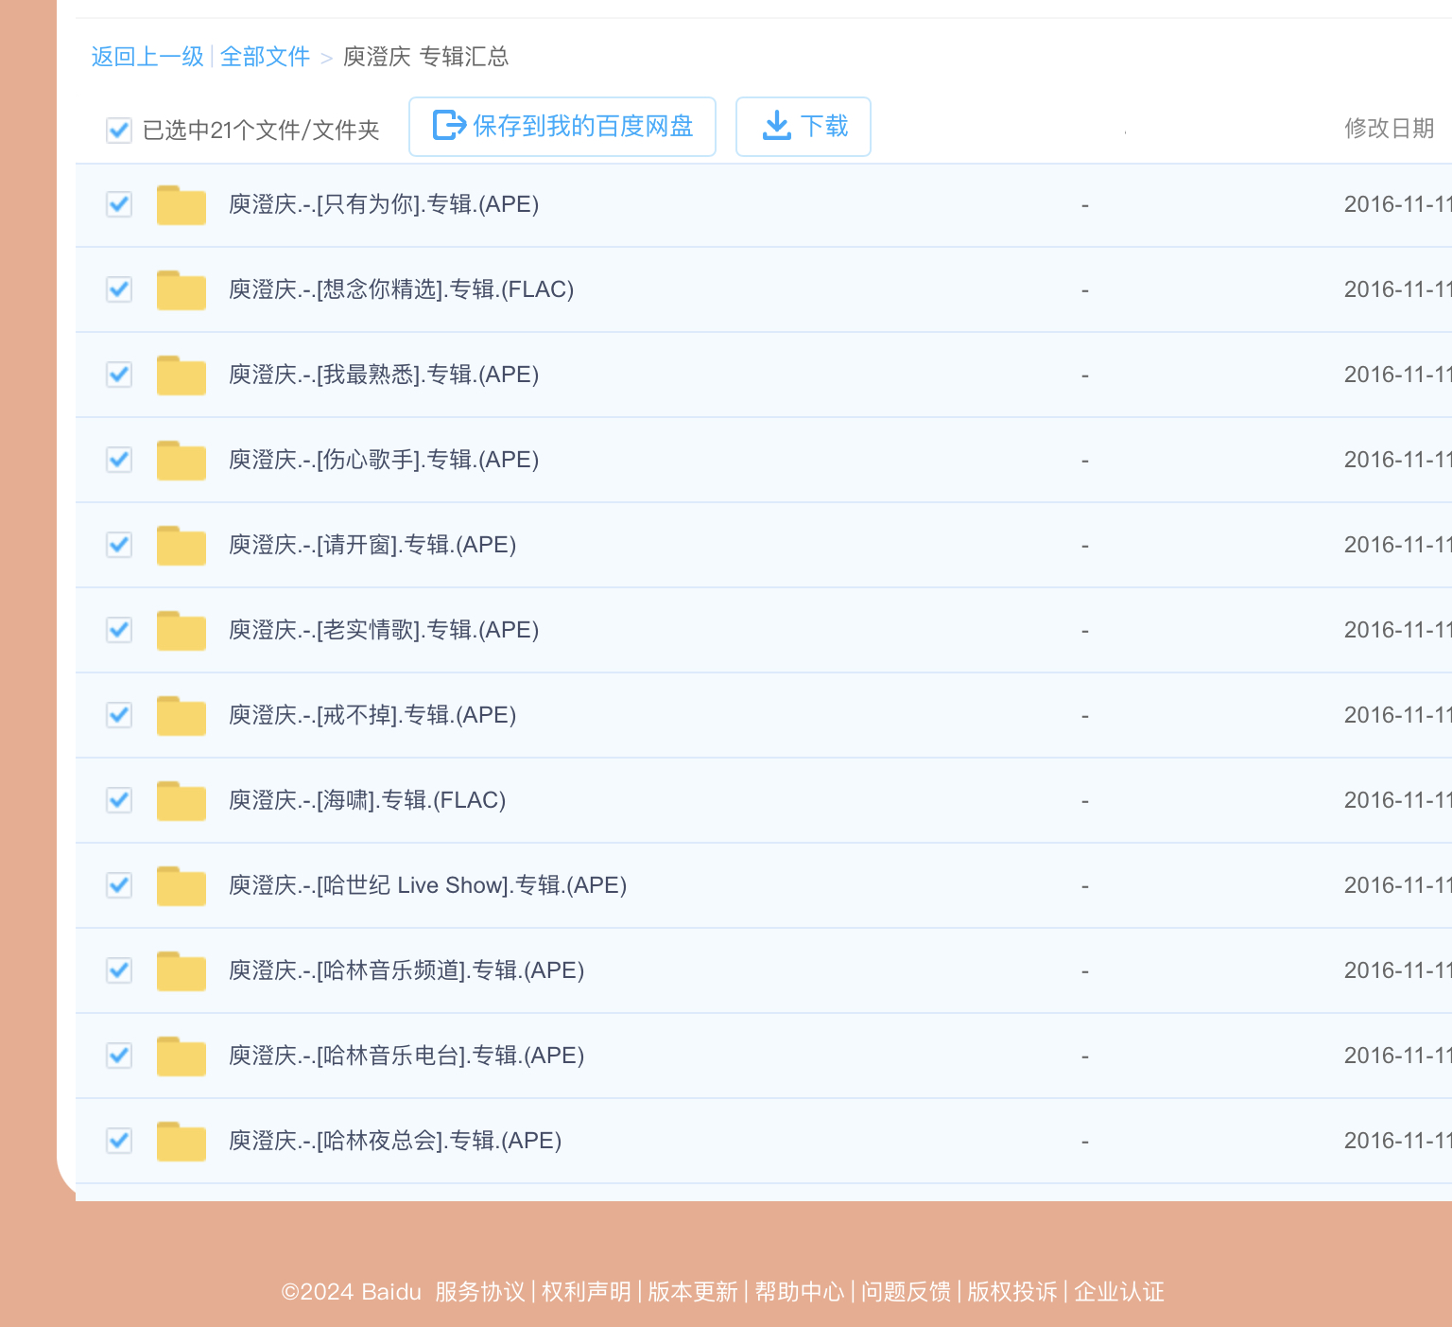Open 帮助中心 footer link
The height and width of the screenshot is (1327, 1452).
[x=800, y=1292]
